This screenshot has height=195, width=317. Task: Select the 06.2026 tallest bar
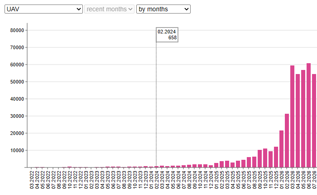click(308, 115)
